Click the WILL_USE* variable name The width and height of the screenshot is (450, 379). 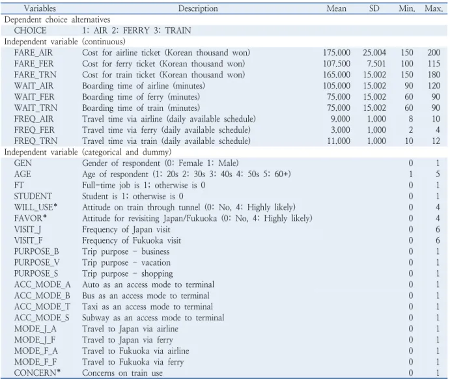point(36,207)
